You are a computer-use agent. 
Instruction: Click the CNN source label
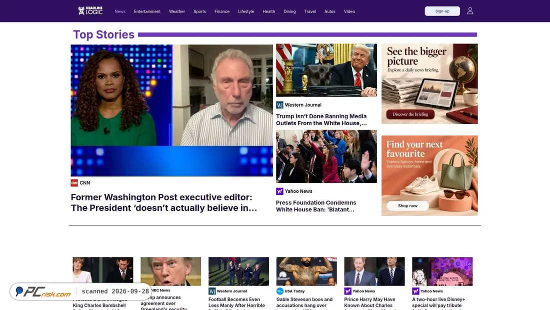85,183
